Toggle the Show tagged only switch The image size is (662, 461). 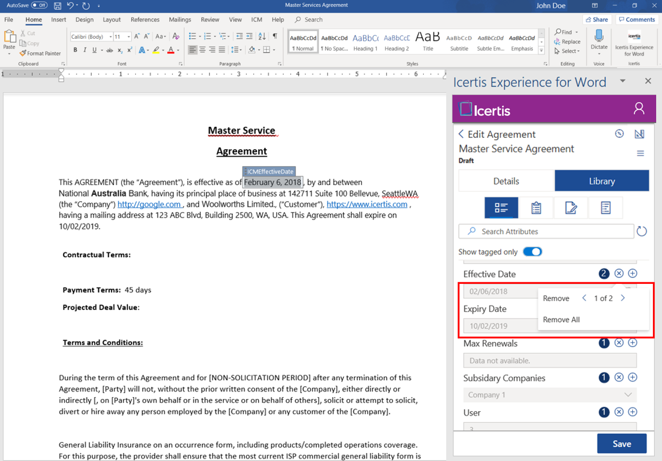tap(532, 252)
